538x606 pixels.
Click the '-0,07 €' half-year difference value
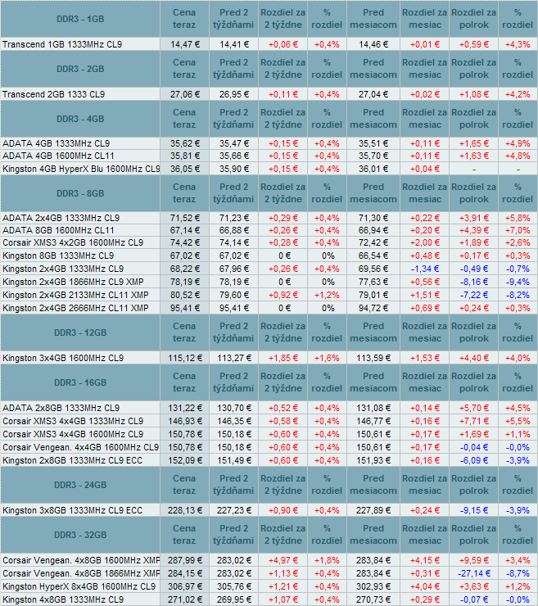click(x=474, y=599)
